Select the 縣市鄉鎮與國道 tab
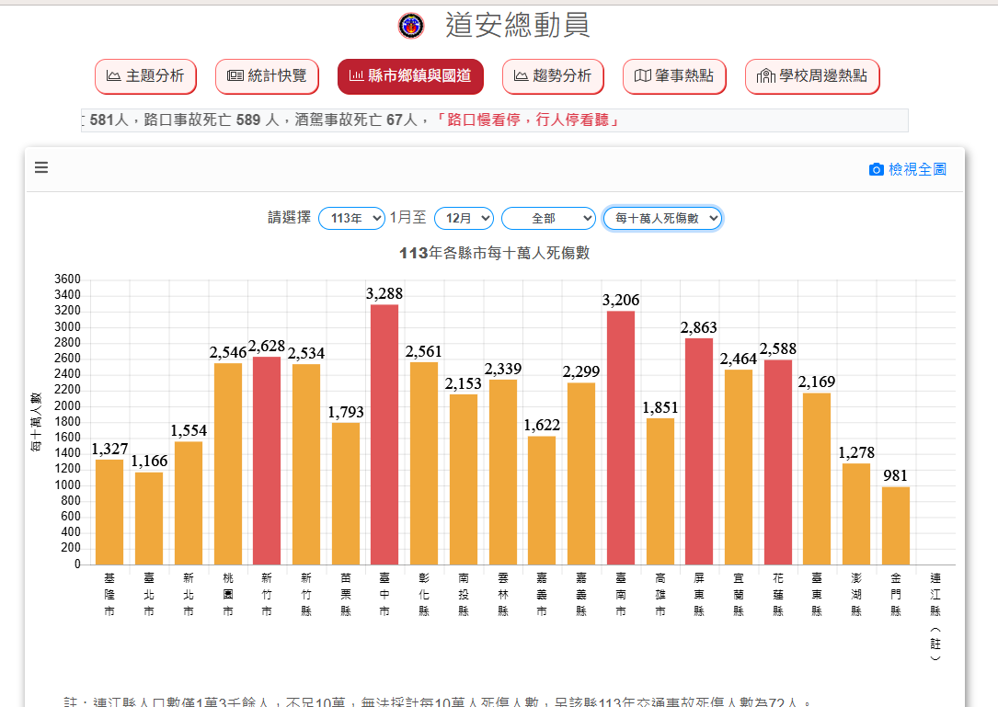This screenshot has width=998, height=707. (x=410, y=76)
